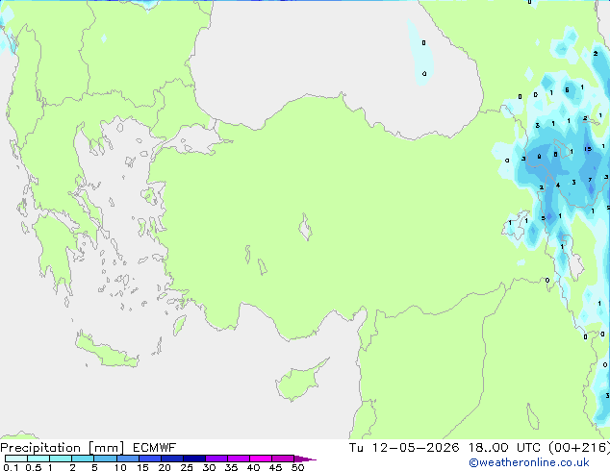This screenshot has height=471, width=610.
Task: Click the '25' legend scale label
Action: point(187,467)
